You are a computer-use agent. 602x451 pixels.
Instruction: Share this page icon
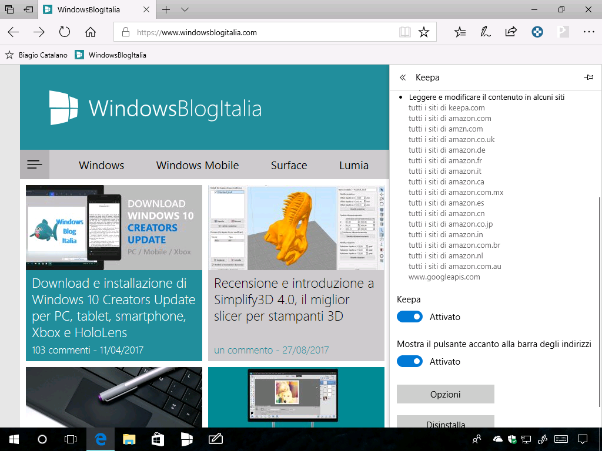511,32
